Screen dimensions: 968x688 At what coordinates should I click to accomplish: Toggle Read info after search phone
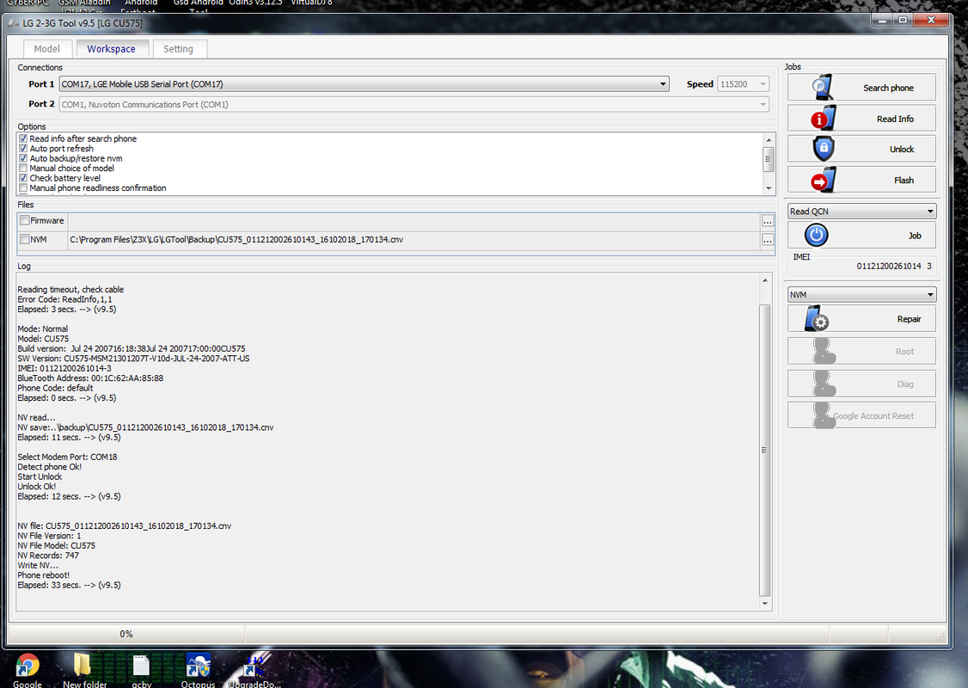point(23,138)
